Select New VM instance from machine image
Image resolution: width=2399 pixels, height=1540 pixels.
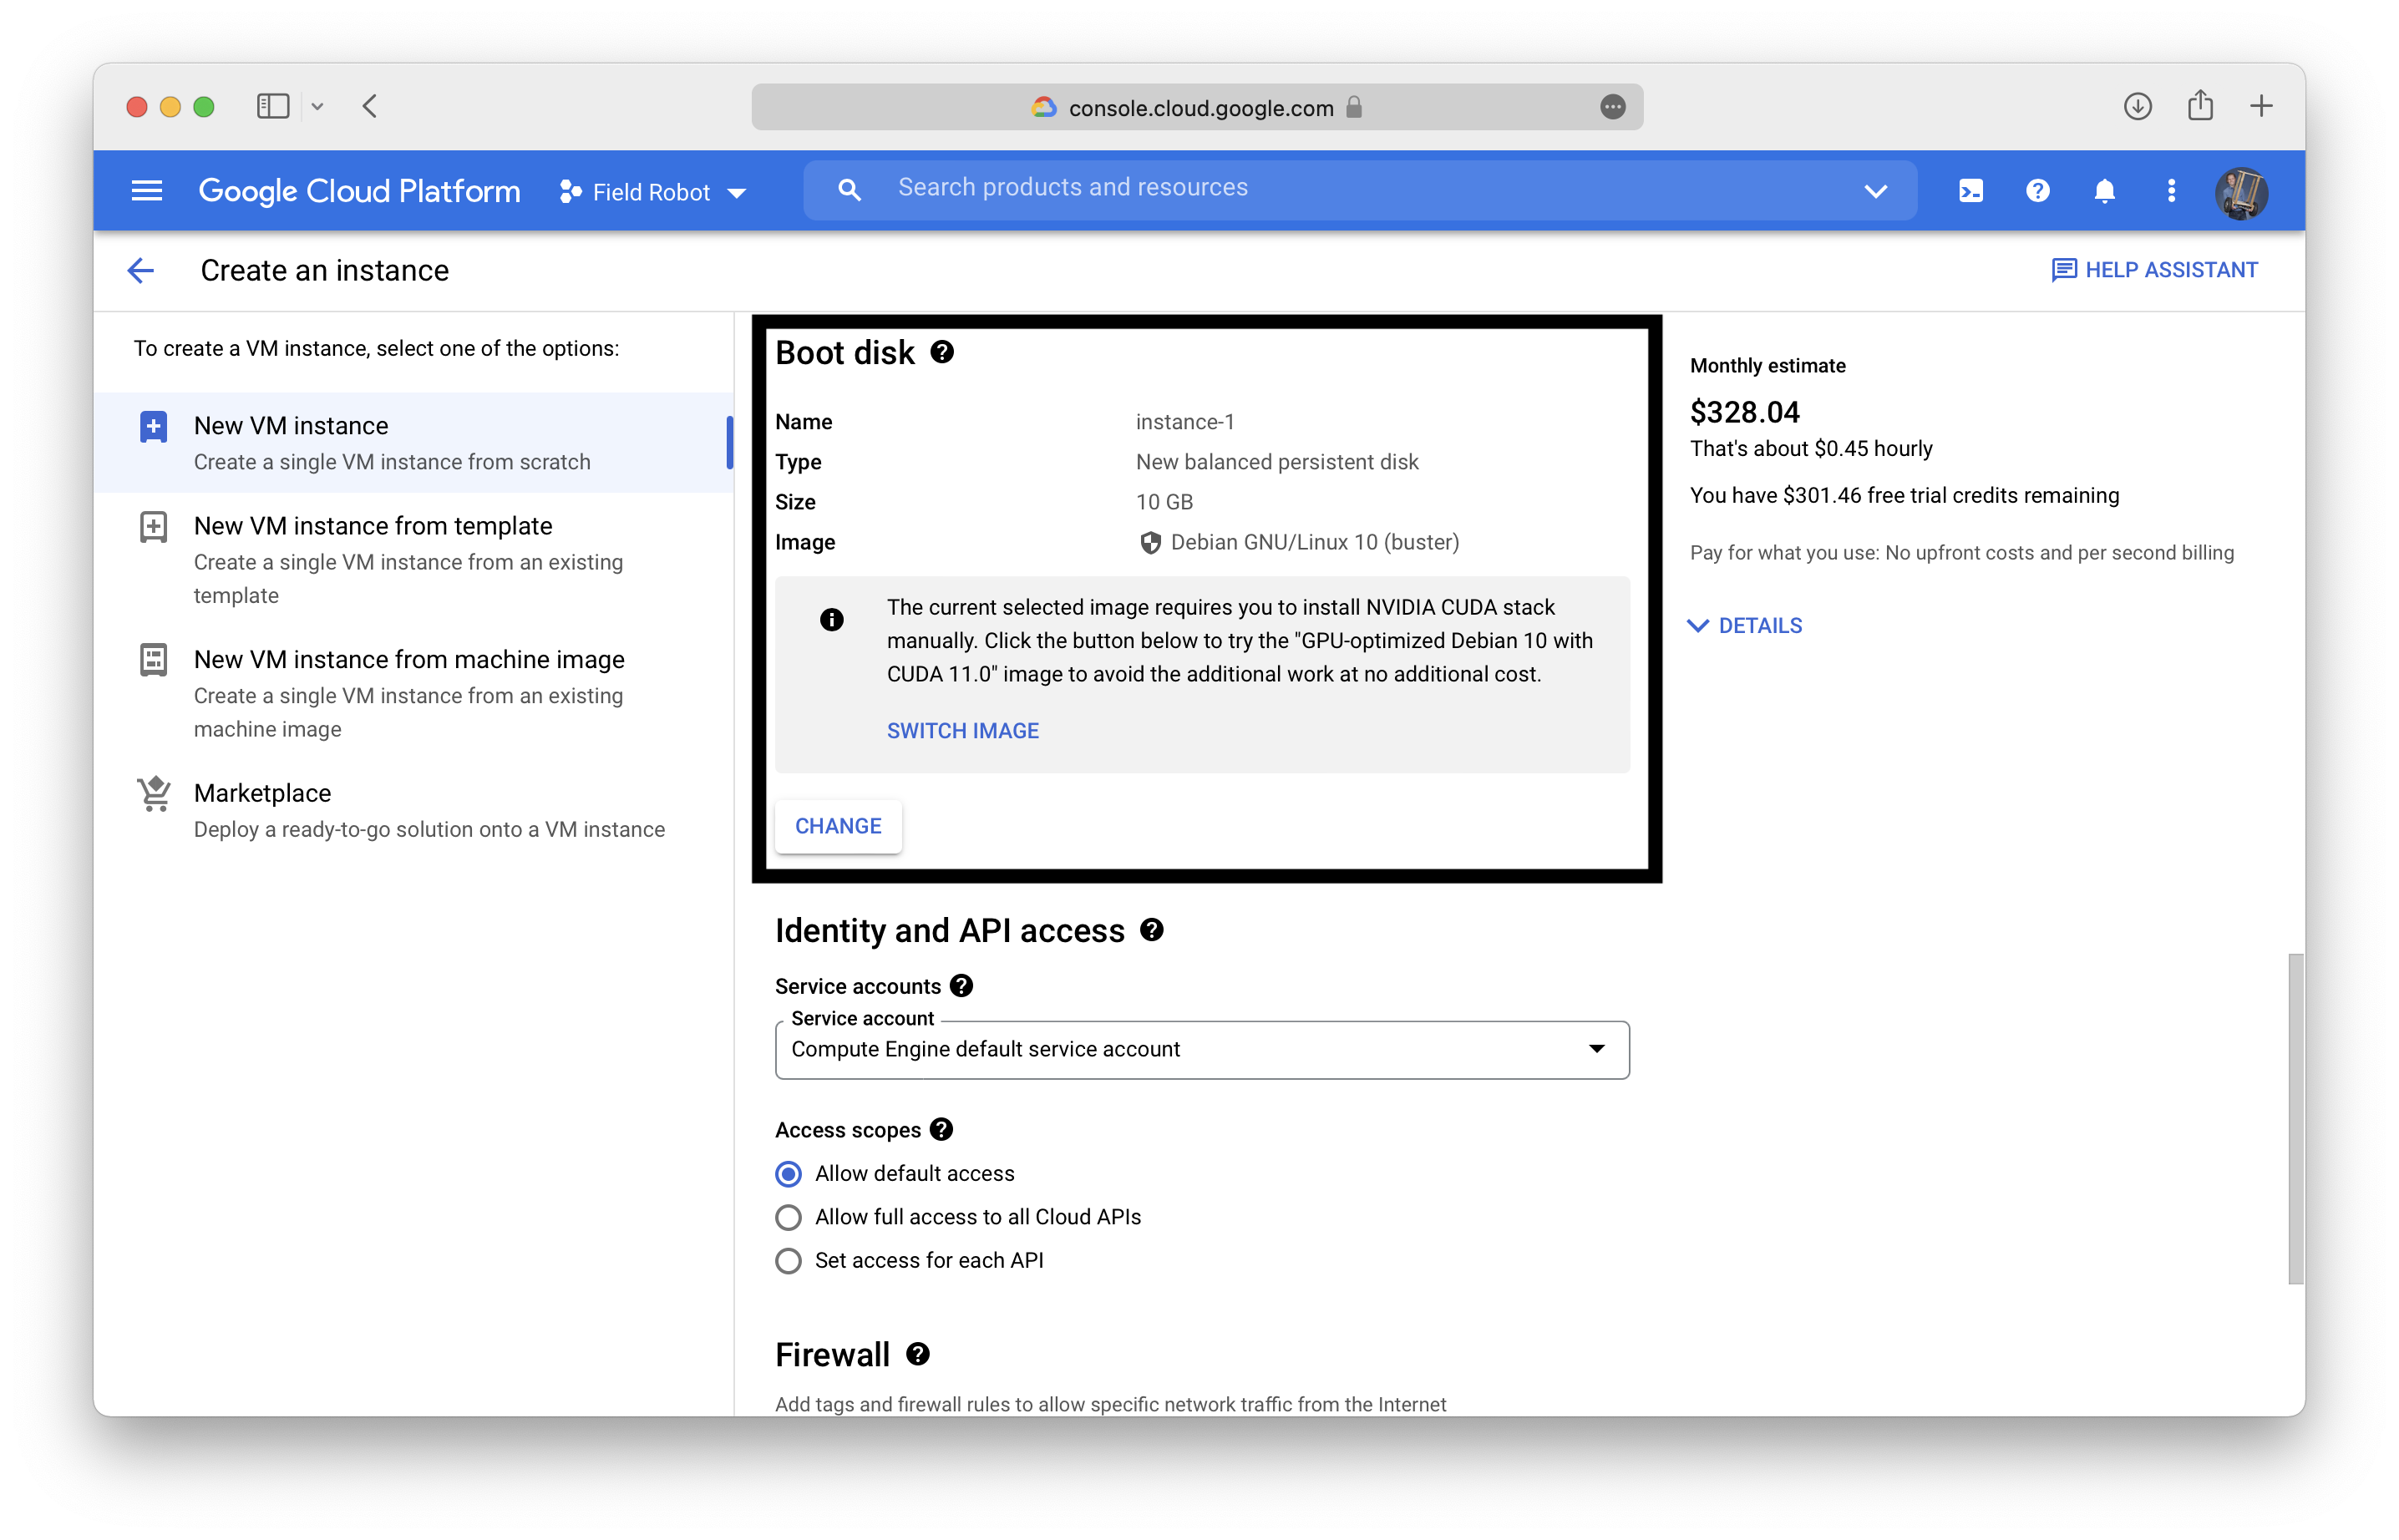coord(413,693)
